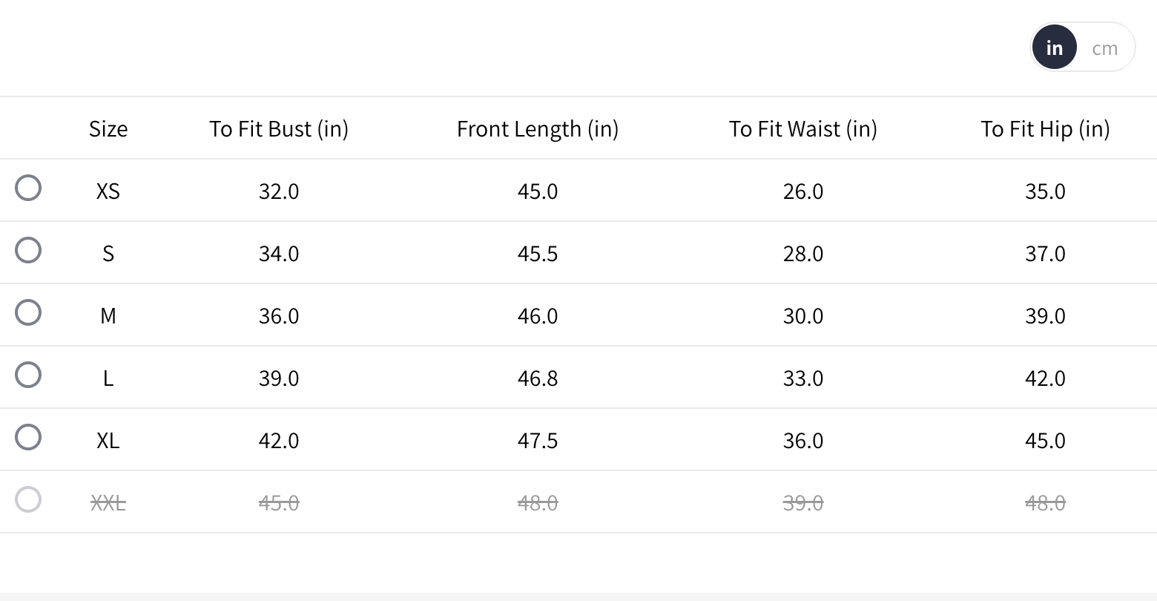The image size is (1157, 601).
Task: Choose the XL size radio button
Action: point(28,437)
